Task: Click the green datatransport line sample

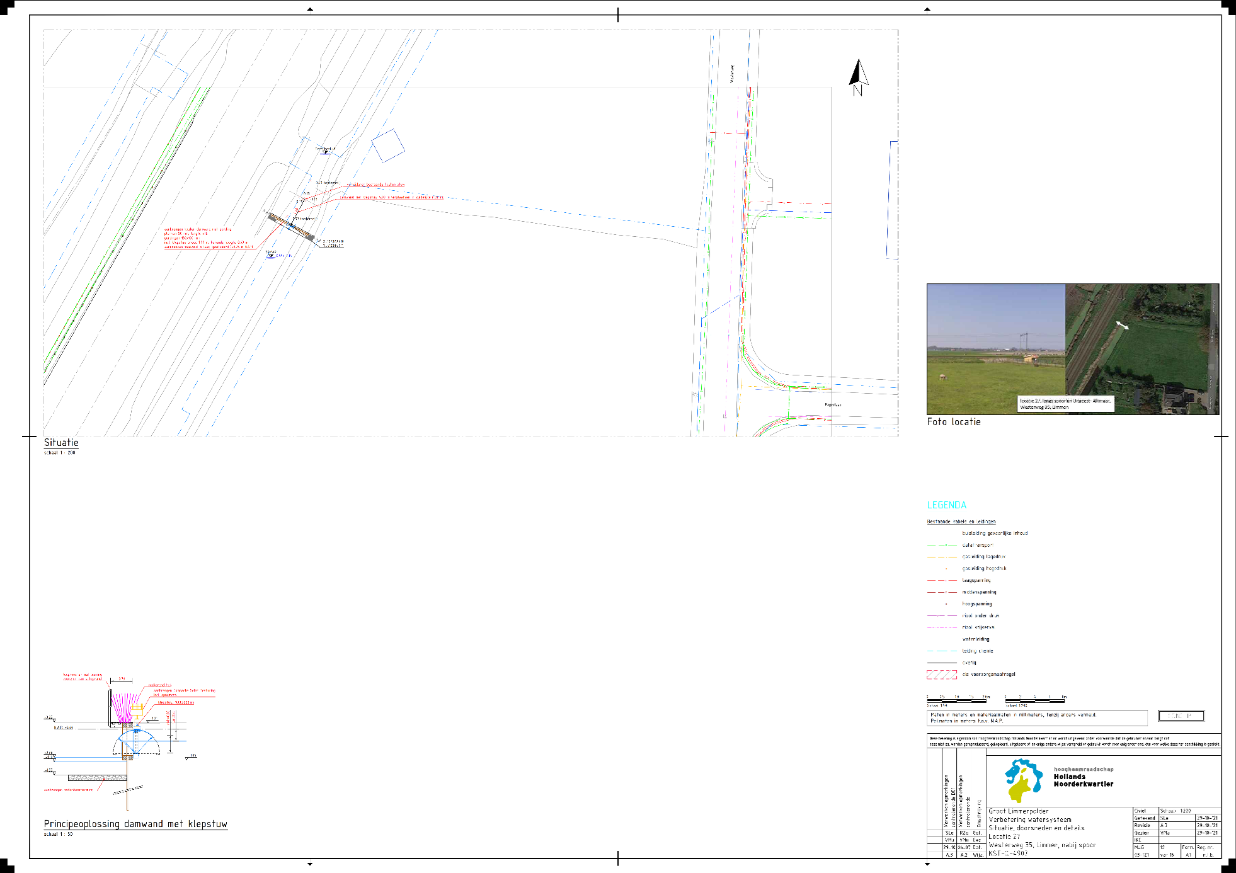Action: point(942,545)
